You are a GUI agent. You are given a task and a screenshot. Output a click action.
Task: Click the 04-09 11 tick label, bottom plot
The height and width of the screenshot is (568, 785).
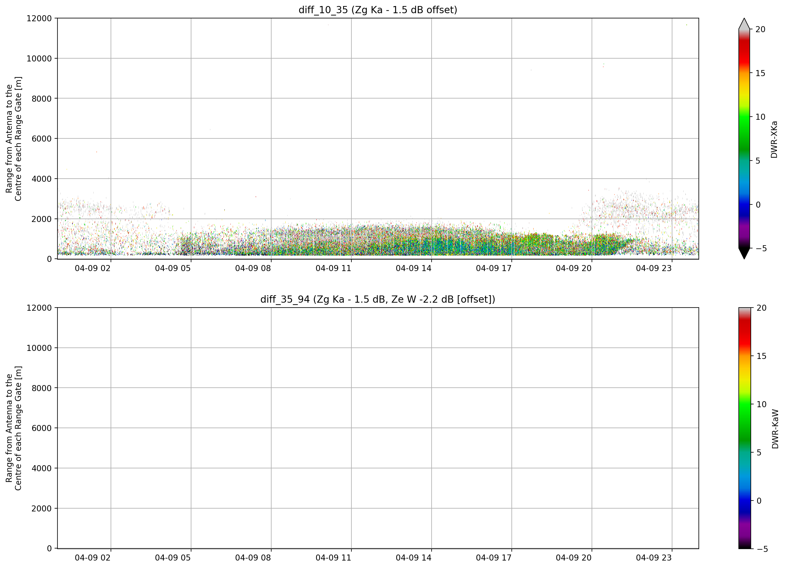(x=333, y=558)
